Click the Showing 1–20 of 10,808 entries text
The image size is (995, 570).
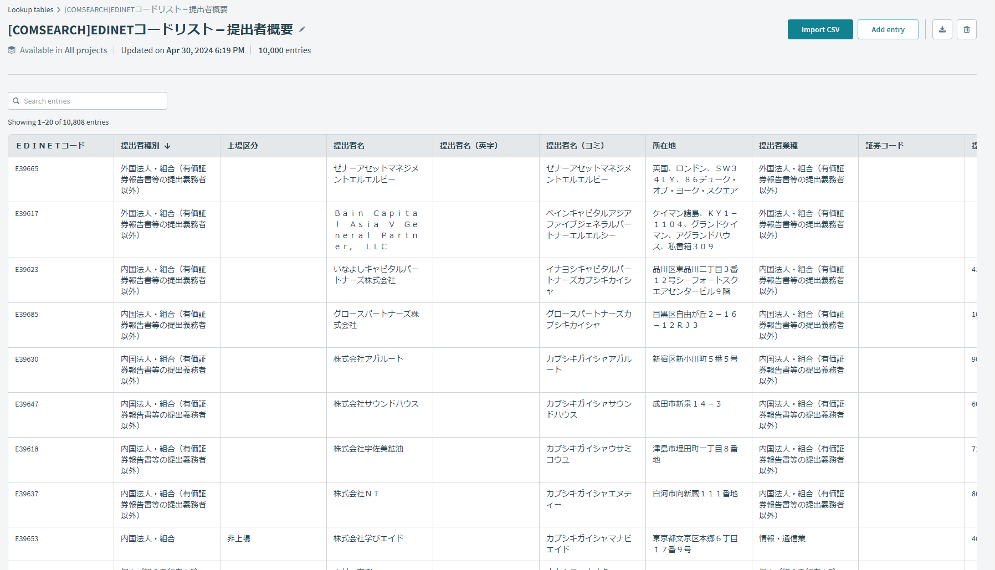coord(58,122)
